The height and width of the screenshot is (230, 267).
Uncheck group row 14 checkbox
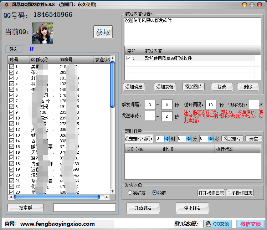tap(11, 141)
